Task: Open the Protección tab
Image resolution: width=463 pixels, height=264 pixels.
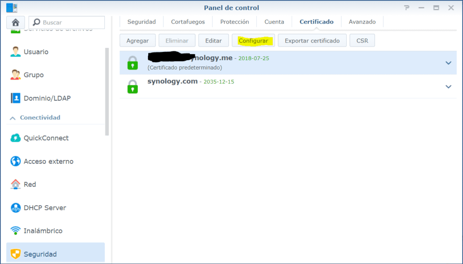Action: click(x=234, y=22)
